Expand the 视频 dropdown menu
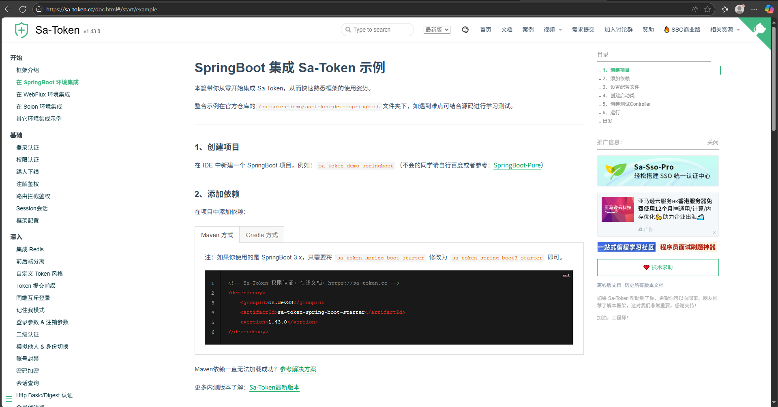The height and width of the screenshot is (407, 778). (553, 30)
